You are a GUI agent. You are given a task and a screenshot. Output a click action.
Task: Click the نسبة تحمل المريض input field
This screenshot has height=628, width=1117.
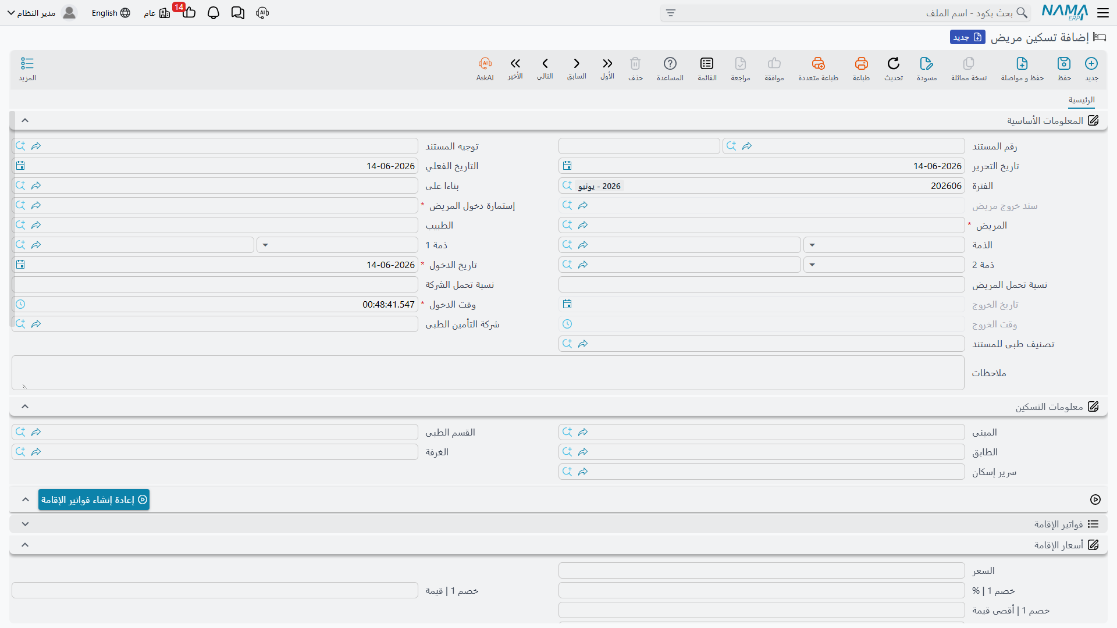[762, 284]
